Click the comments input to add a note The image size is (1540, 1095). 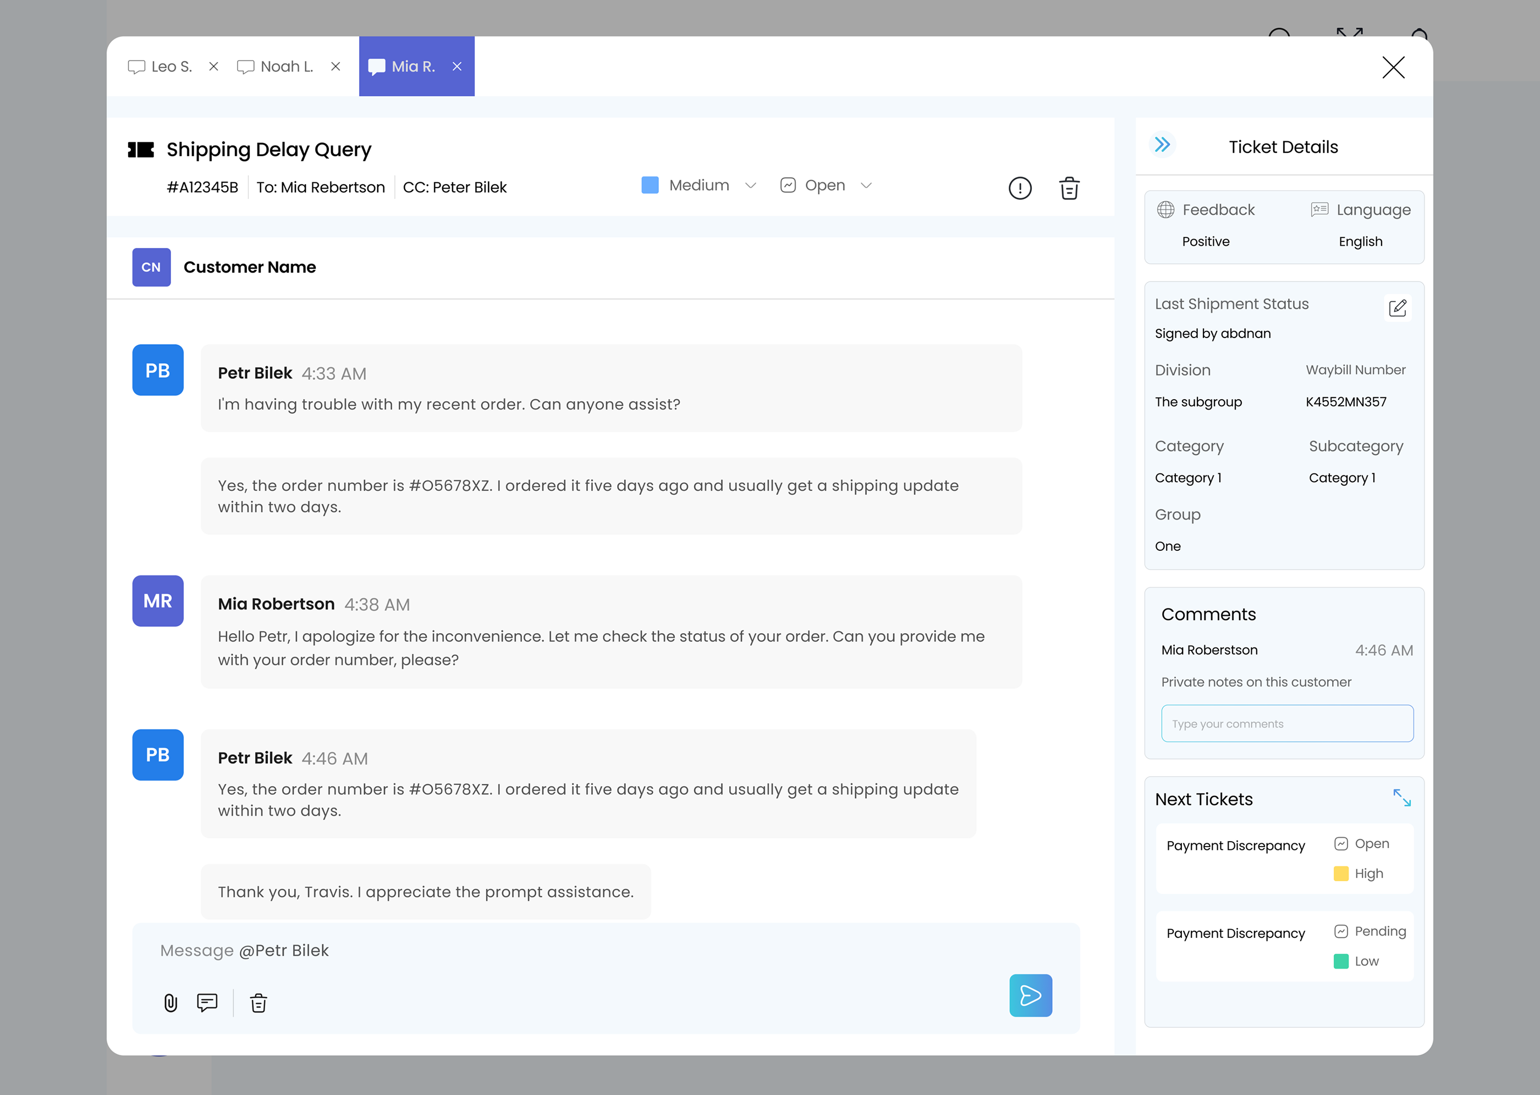1286,723
